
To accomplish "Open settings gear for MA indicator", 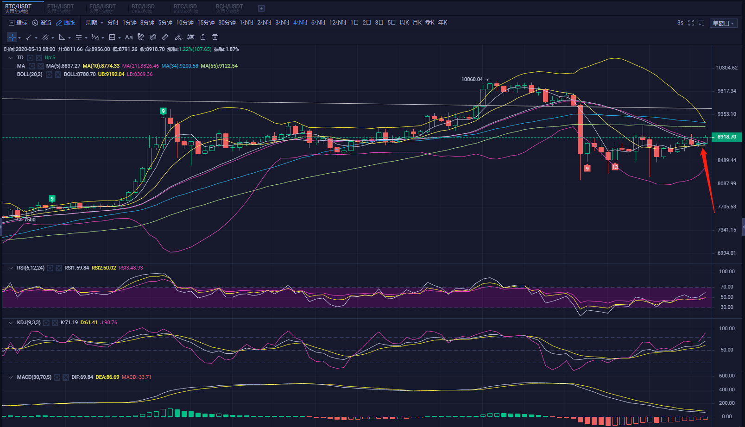I will point(32,66).
